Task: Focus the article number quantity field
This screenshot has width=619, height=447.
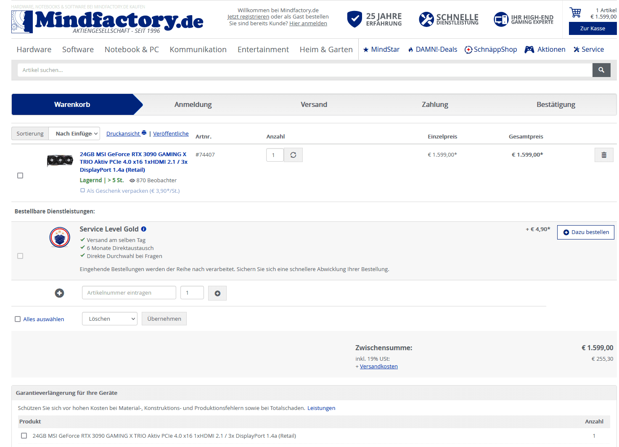Action: coord(192,293)
